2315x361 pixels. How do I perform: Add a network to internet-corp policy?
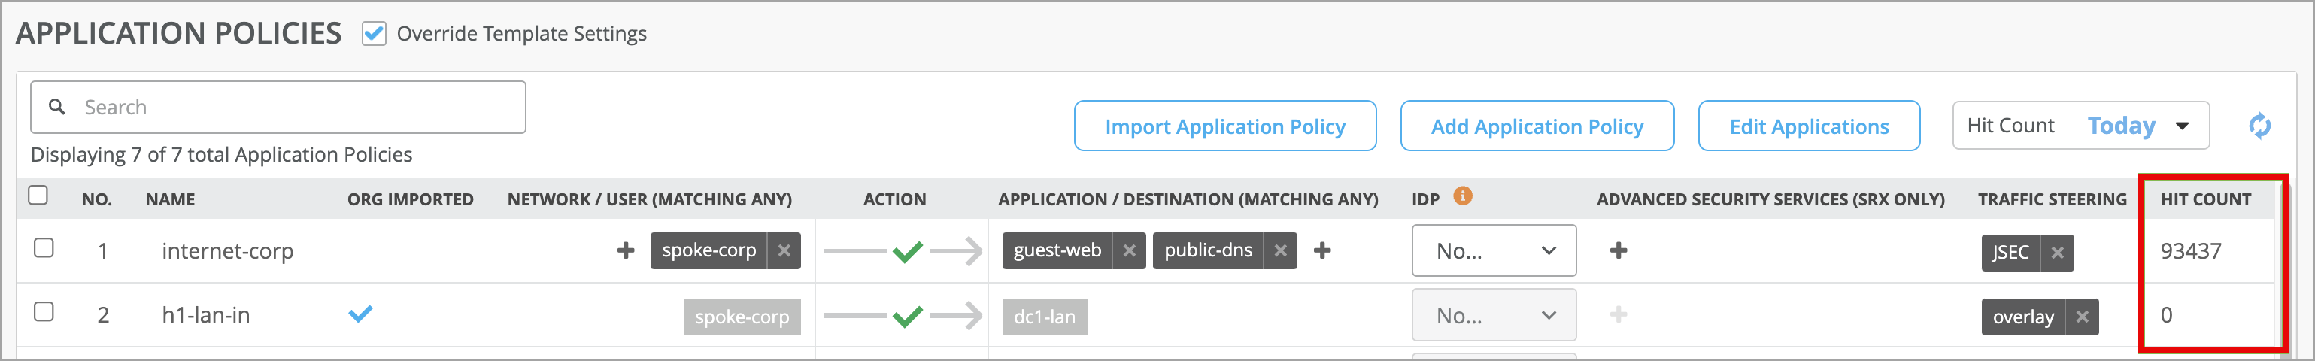pos(626,250)
